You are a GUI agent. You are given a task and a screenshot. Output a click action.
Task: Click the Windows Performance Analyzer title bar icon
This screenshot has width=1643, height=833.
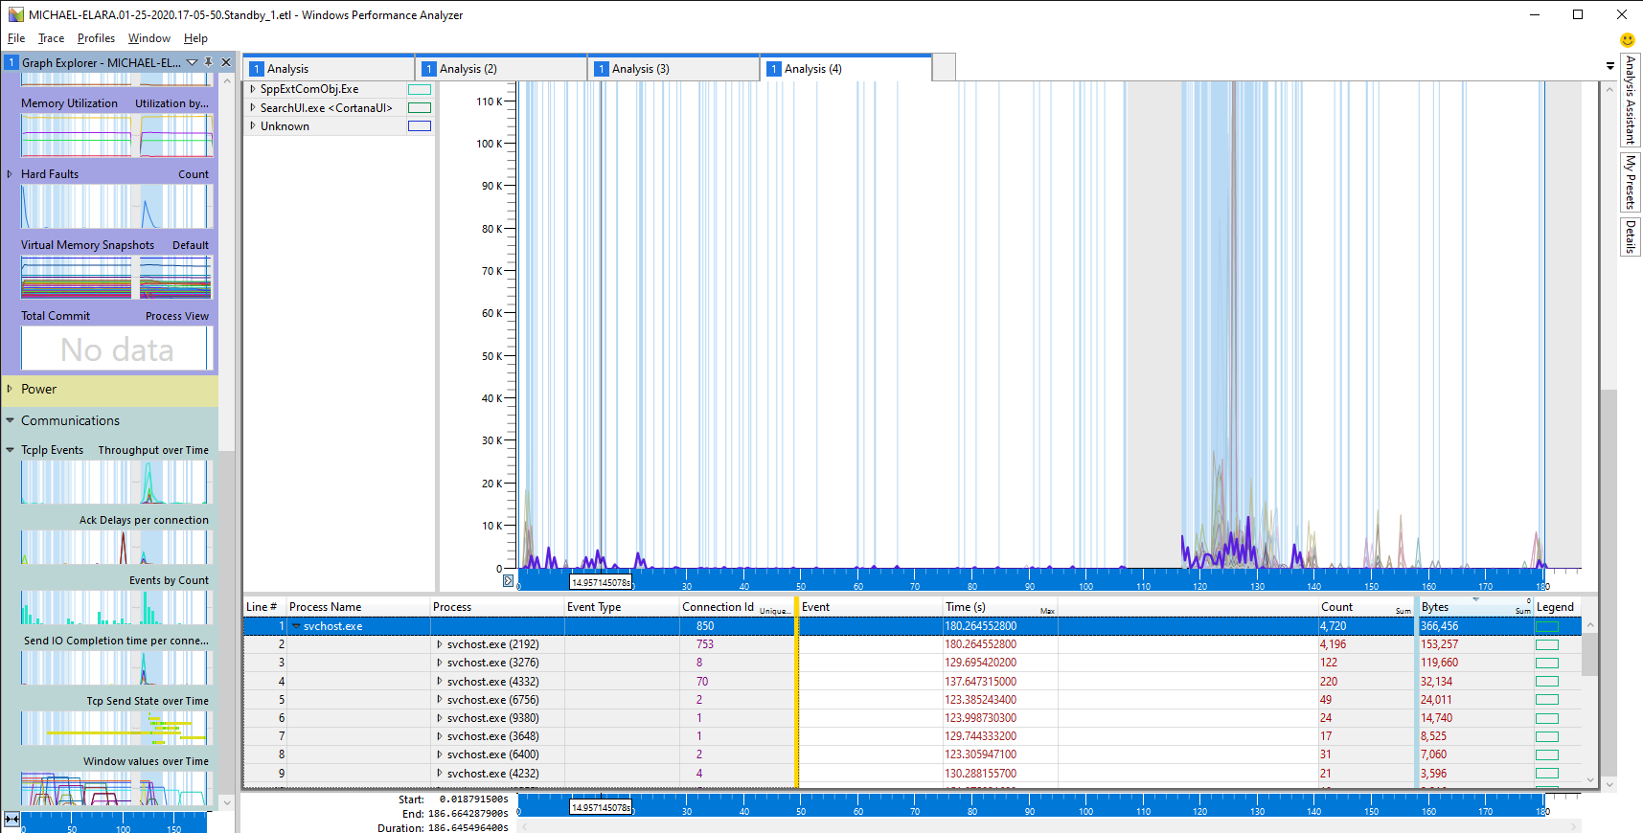click(x=15, y=14)
